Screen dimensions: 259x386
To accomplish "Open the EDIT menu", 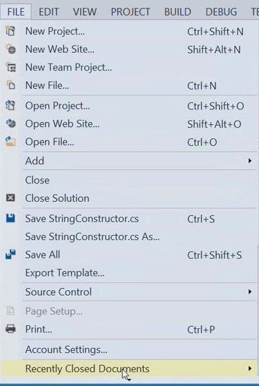I will point(49,12).
